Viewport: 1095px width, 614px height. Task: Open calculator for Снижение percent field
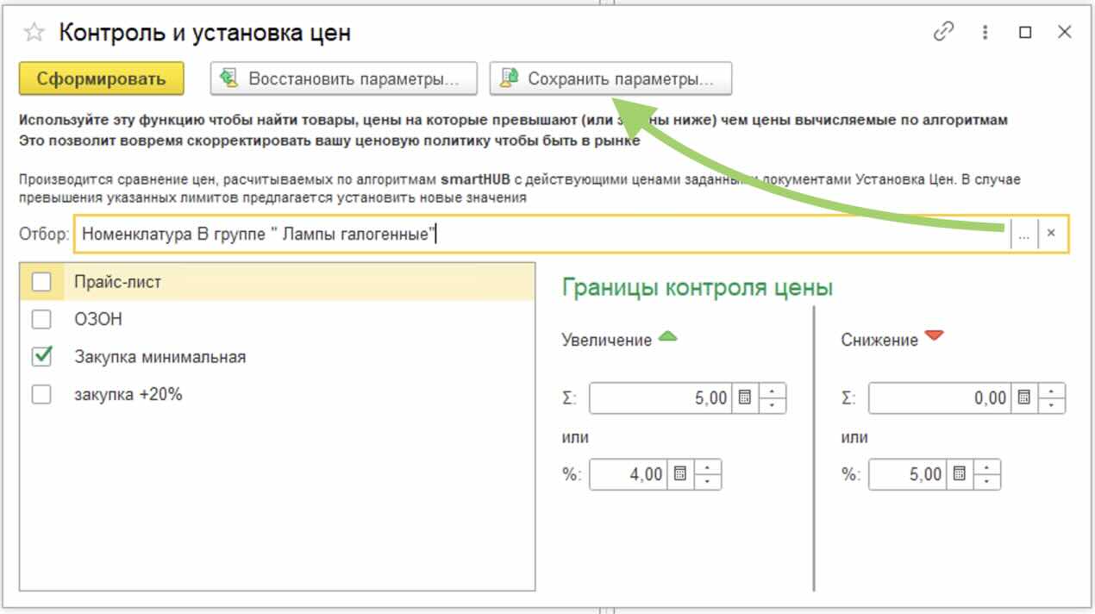coord(959,474)
